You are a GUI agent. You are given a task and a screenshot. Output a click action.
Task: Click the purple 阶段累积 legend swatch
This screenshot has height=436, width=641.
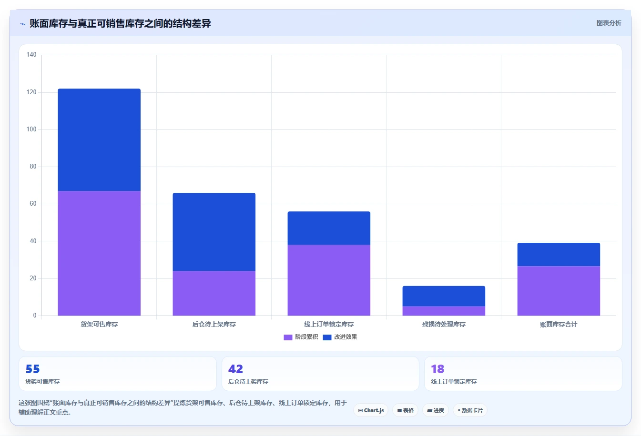288,337
